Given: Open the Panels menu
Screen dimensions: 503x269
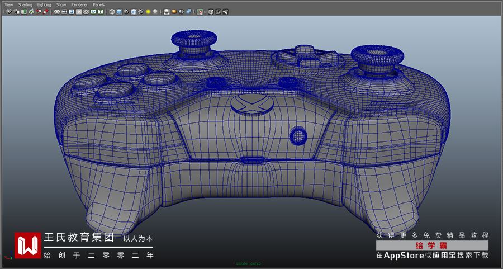Looking at the screenshot, I should pos(98,5).
